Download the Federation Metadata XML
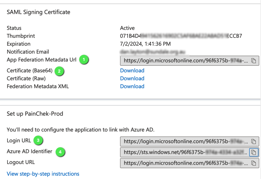 click(132, 86)
